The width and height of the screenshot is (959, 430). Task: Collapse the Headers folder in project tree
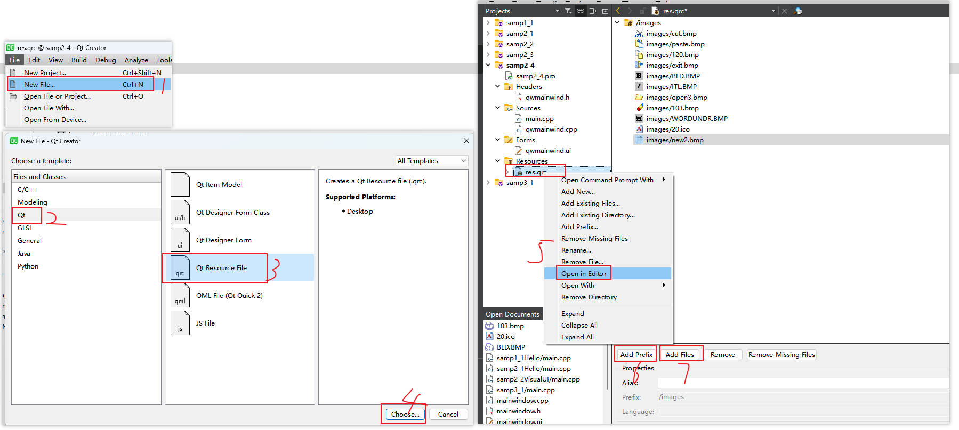pos(497,86)
